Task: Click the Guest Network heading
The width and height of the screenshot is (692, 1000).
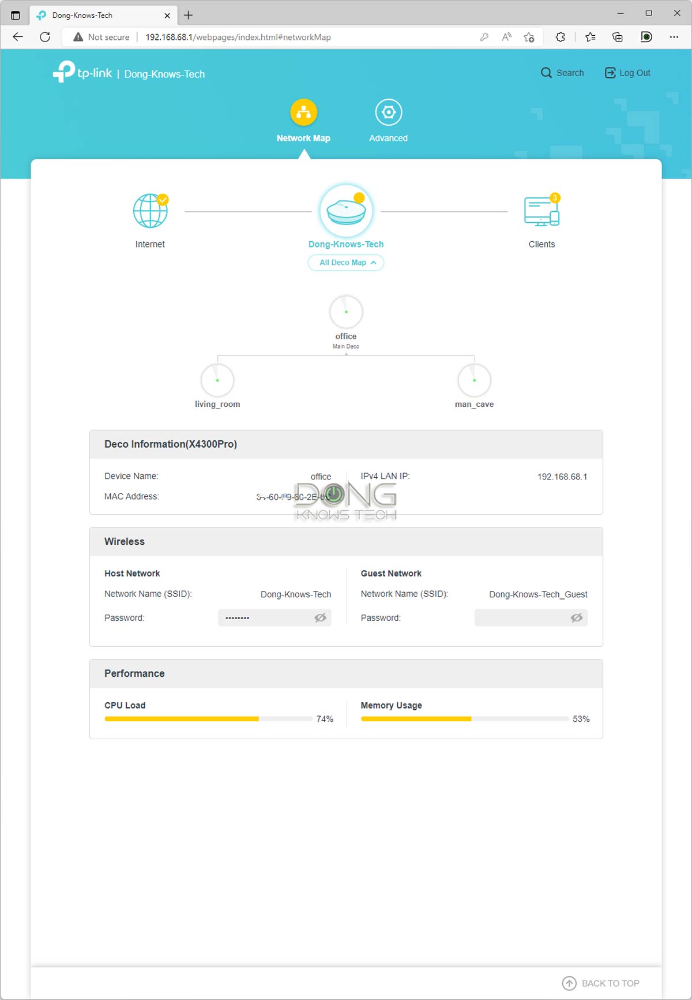Action: click(391, 573)
